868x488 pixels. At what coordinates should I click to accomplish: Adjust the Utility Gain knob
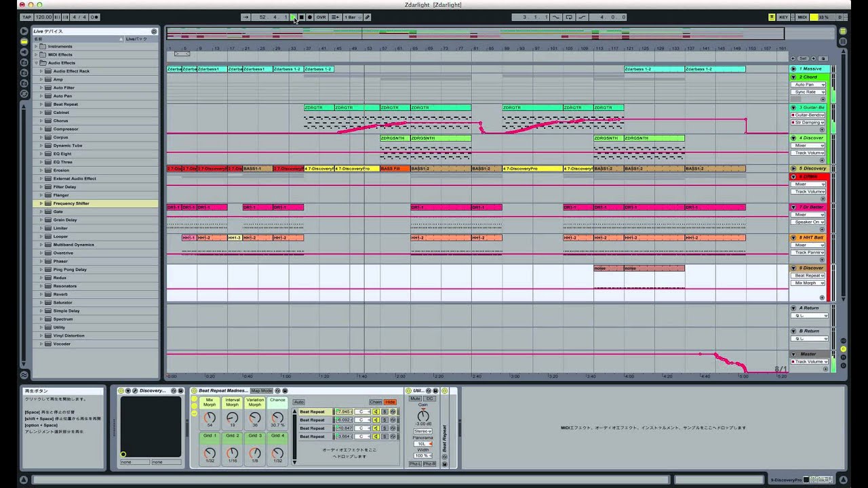point(423,415)
